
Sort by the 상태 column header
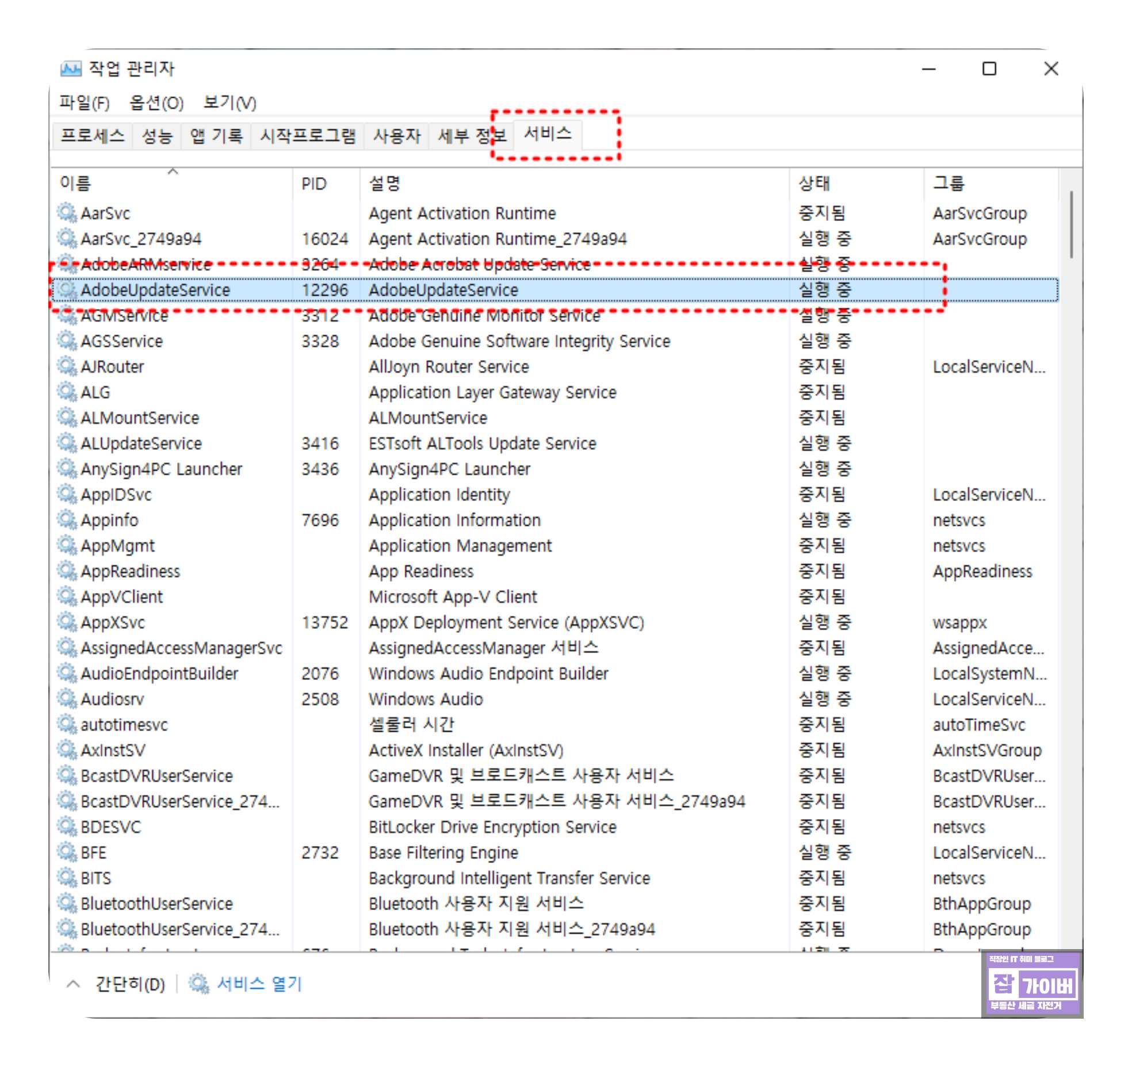(x=814, y=183)
